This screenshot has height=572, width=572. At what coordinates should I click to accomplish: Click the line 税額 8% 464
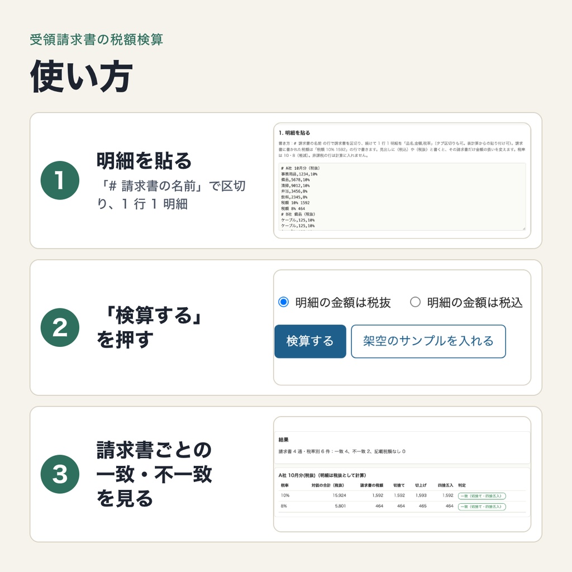[x=293, y=209]
